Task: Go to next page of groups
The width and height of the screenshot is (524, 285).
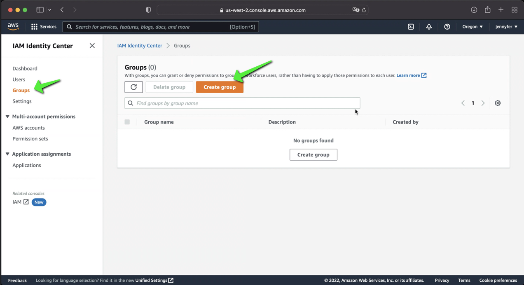Action: point(483,103)
